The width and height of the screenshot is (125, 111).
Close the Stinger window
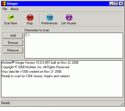[x=121, y=4]
